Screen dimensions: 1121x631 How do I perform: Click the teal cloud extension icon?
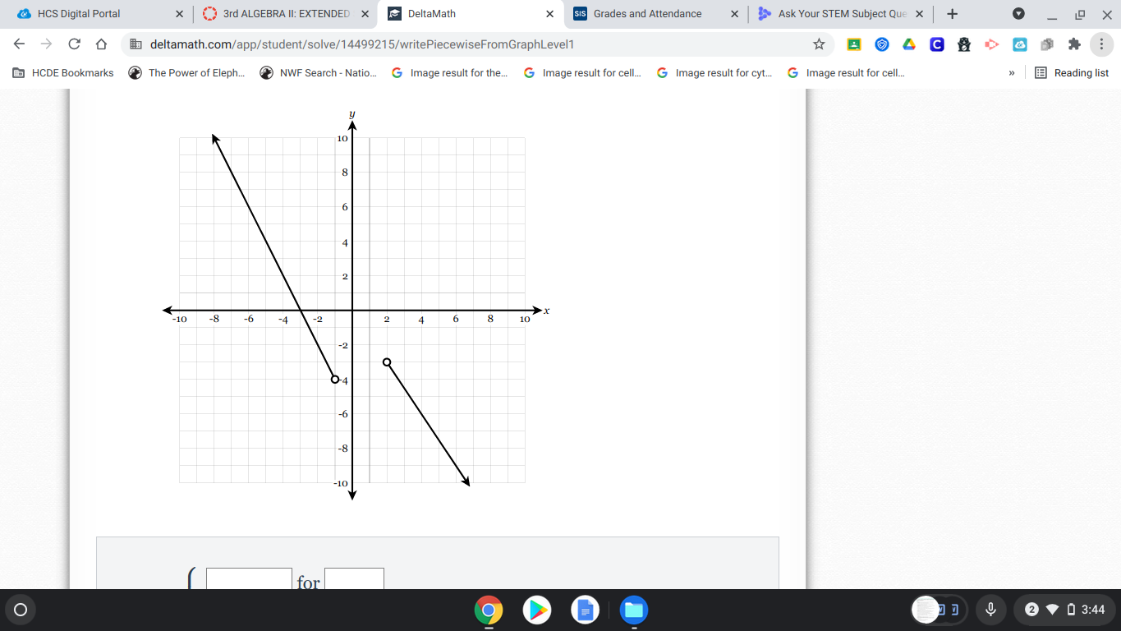1019,45
